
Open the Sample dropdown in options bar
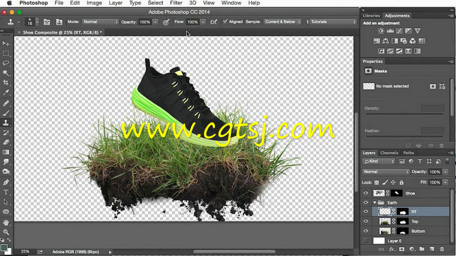tap(283, 22)
